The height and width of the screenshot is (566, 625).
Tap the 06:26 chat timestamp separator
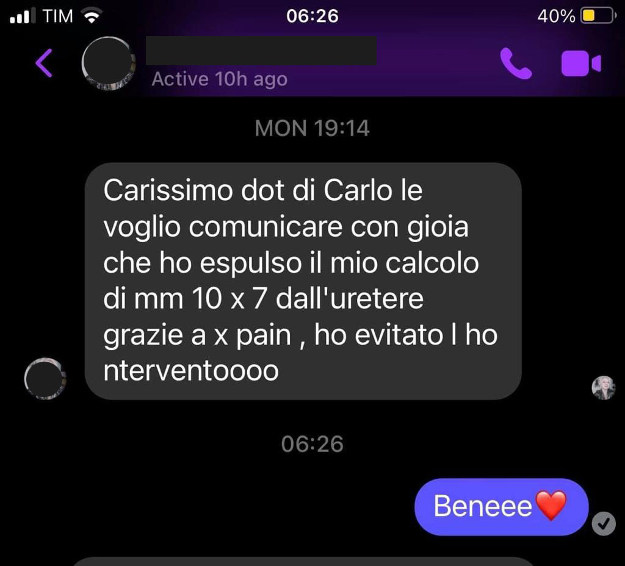[312, 444]
